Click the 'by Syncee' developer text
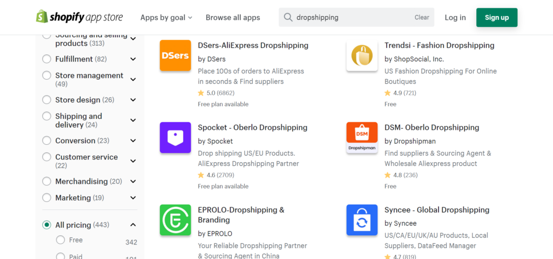The width and height of the screenshot is (553, 259). click(400, 223)
